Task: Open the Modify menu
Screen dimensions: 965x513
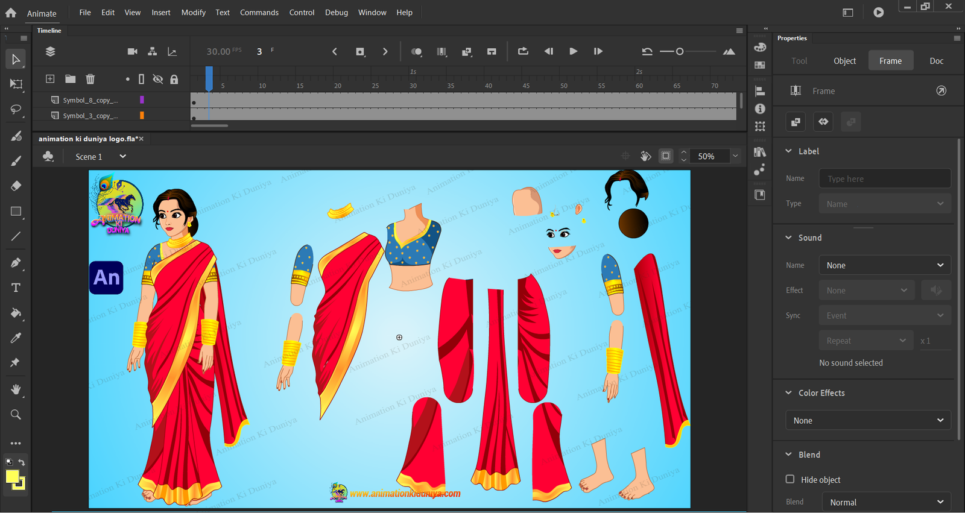Action: click(x=193, y=13)
